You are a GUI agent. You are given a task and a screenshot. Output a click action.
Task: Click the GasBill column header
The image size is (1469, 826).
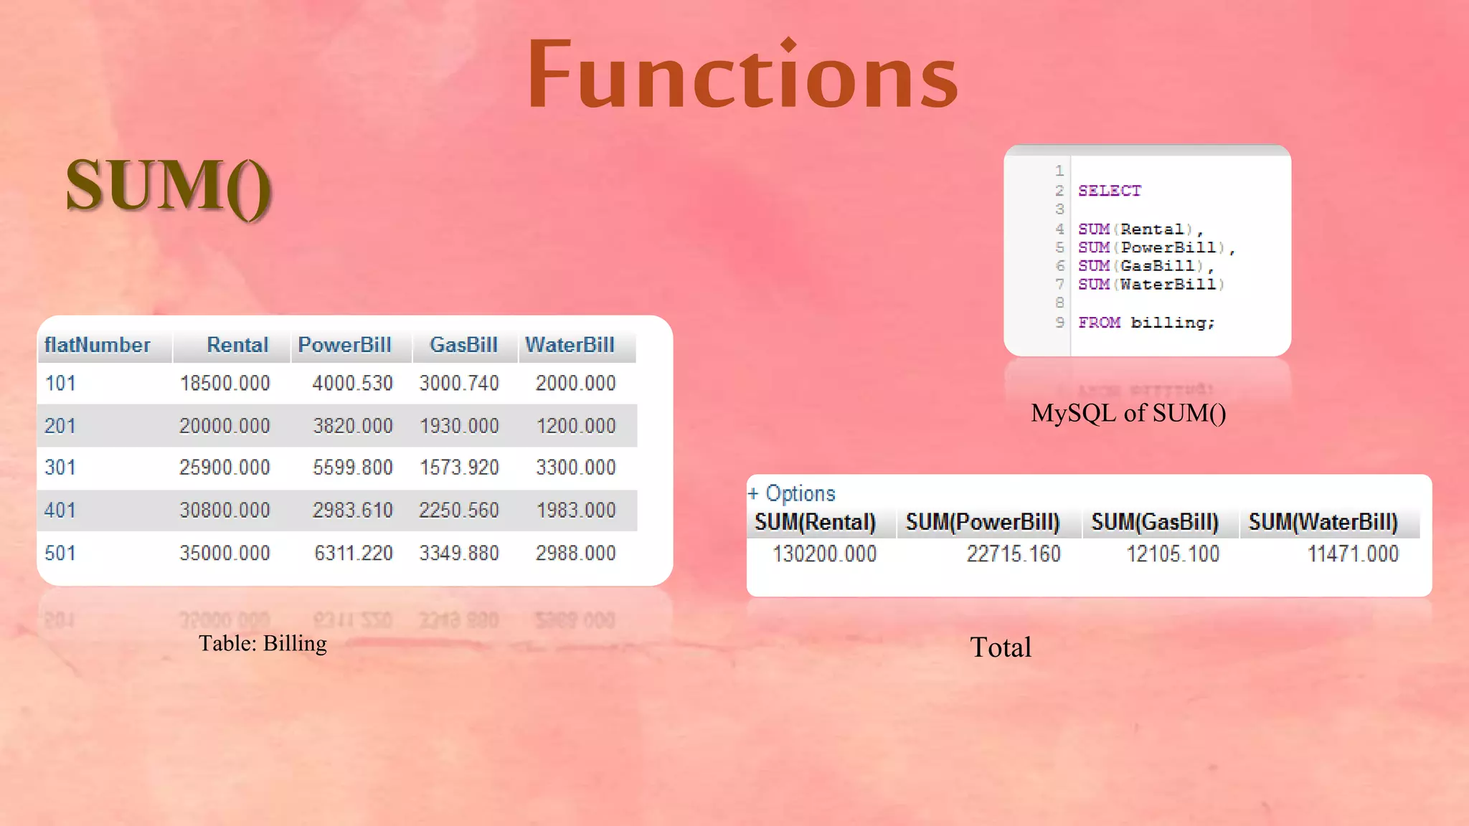[463, 346]
